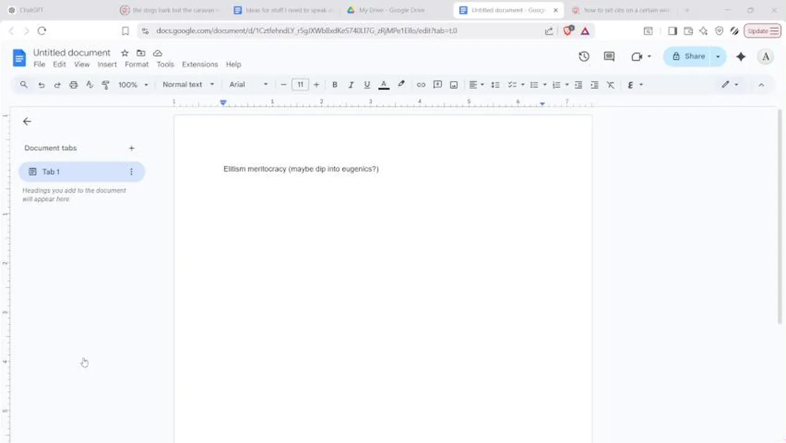
Task: Decrease the font size
Action: click(284, 85)
